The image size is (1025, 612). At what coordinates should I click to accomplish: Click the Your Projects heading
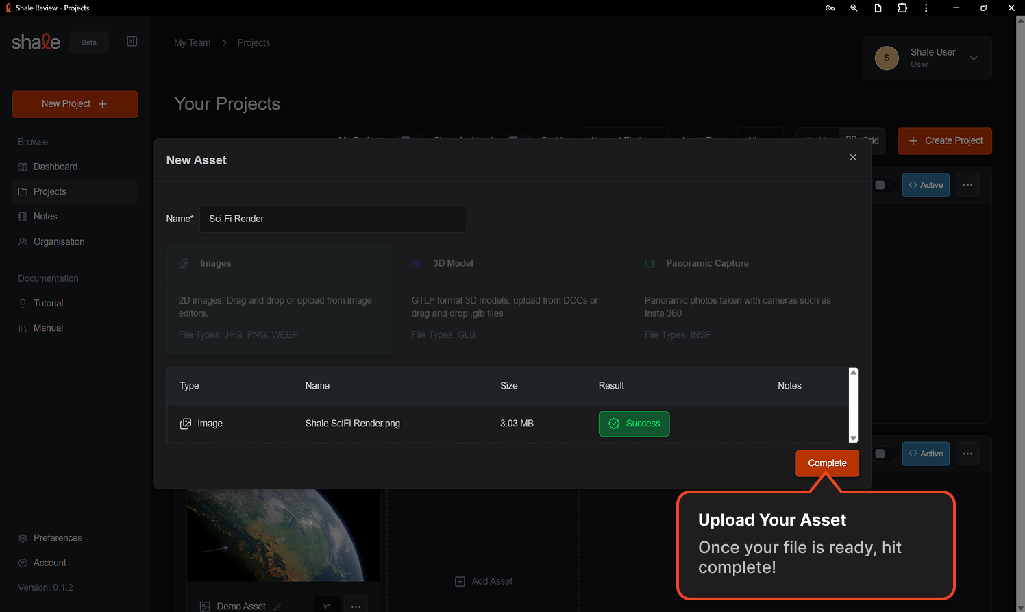(x=227, y=104)
